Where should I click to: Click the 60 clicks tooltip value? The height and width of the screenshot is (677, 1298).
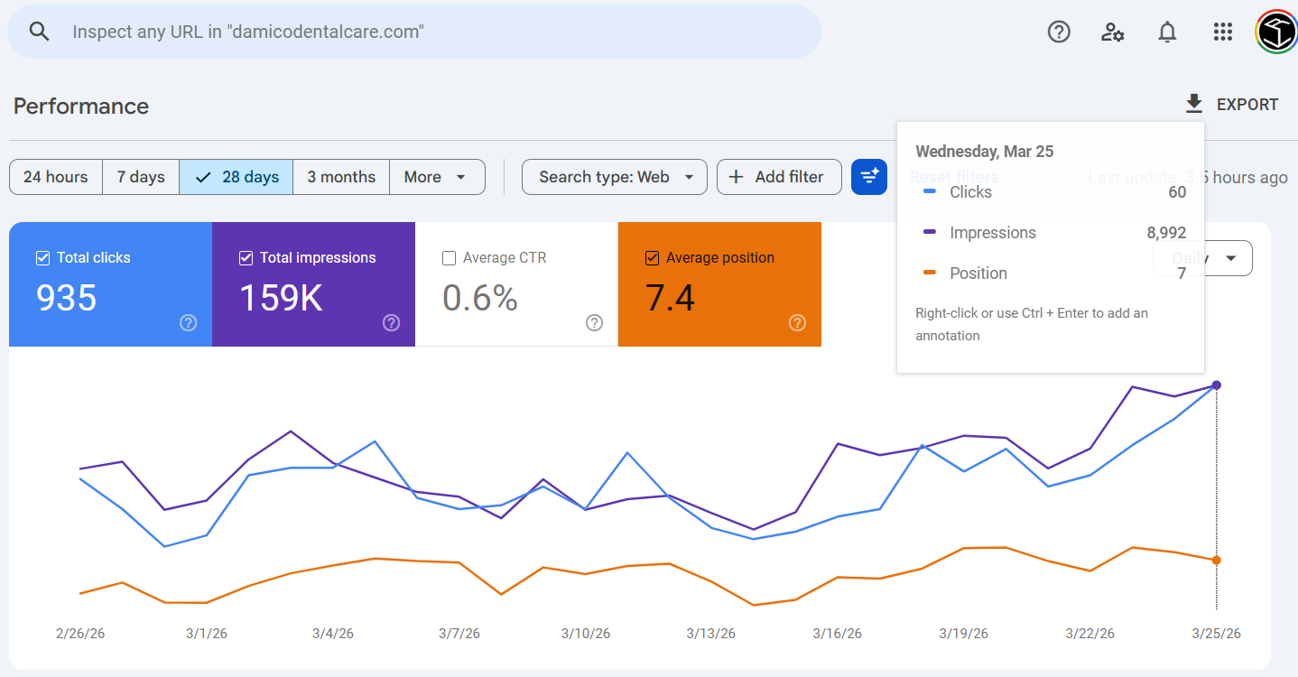click(x=1177, y=192)
